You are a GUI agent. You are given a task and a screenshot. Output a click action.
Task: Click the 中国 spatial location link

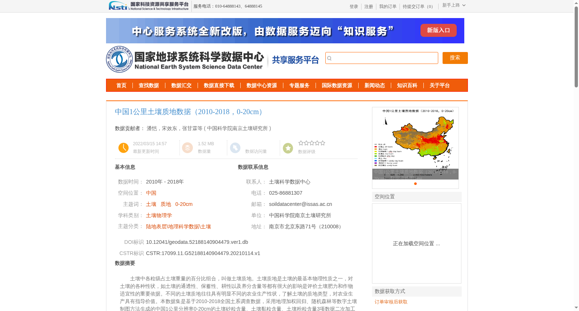151,193
